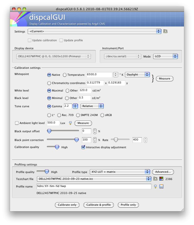Image resolution: width=194 pixels, height=225 pixels.
Task: Select Gamma tone curve radio button
Action: coord(49,106)
